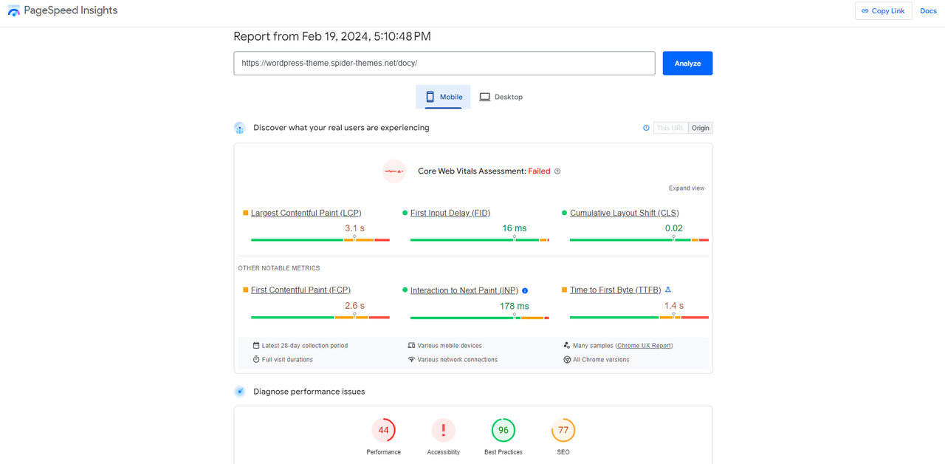This screenshot has width=945, height=464.
Task: Click the Accessibility error exclamation gauge
Action: [x=444, y=430]
